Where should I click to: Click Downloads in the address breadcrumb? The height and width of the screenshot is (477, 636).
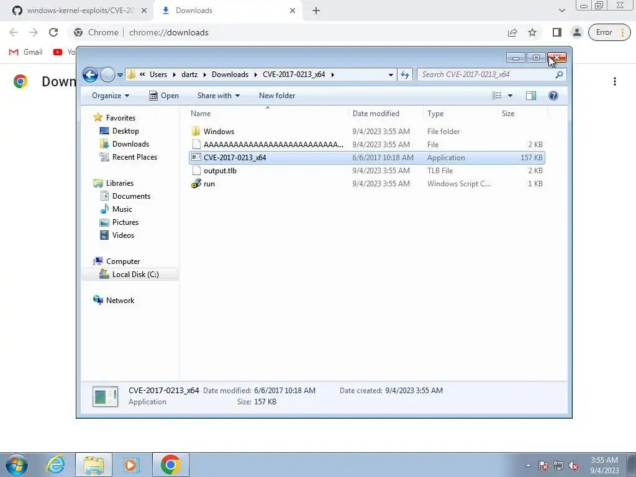(230, 75)
